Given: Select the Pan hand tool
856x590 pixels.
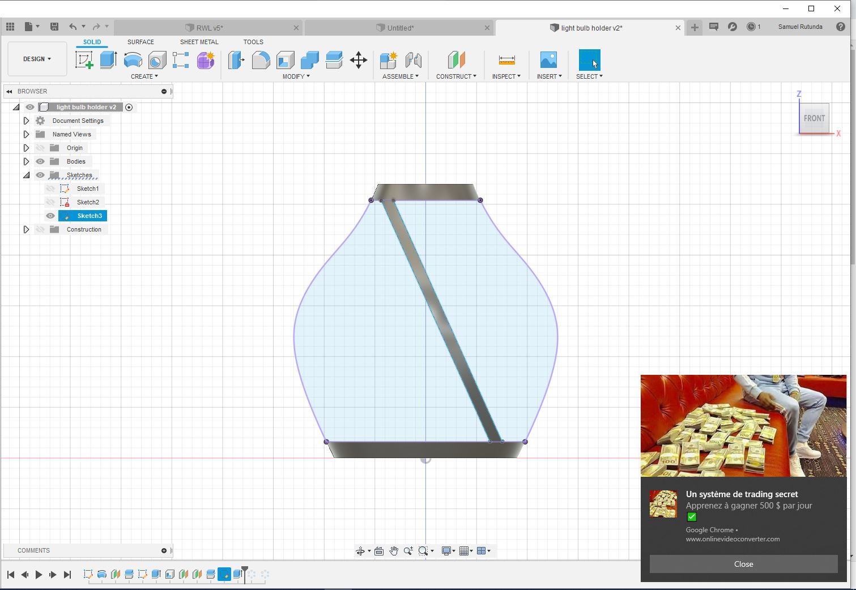Looking at the screenshot, I should click(394, 551).
